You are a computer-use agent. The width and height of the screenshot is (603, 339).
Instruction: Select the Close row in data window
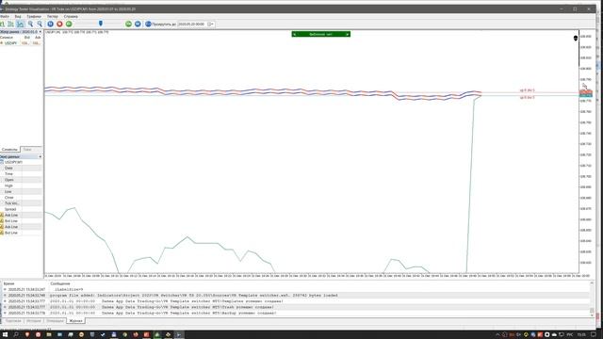click(21, 198)
